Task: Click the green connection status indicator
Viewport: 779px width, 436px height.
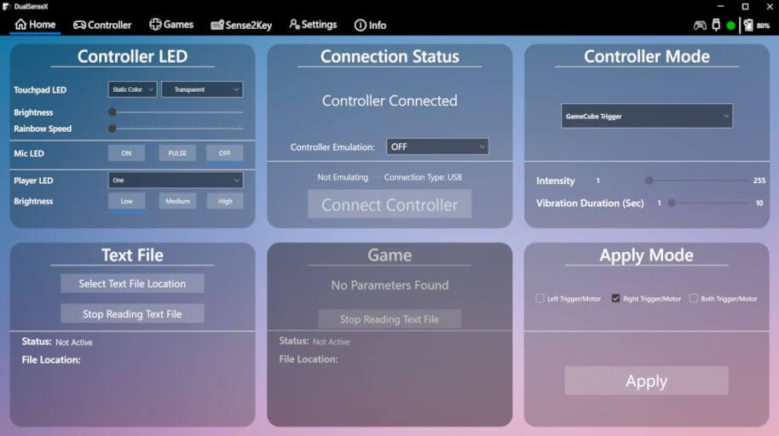Action: point(730,26)
